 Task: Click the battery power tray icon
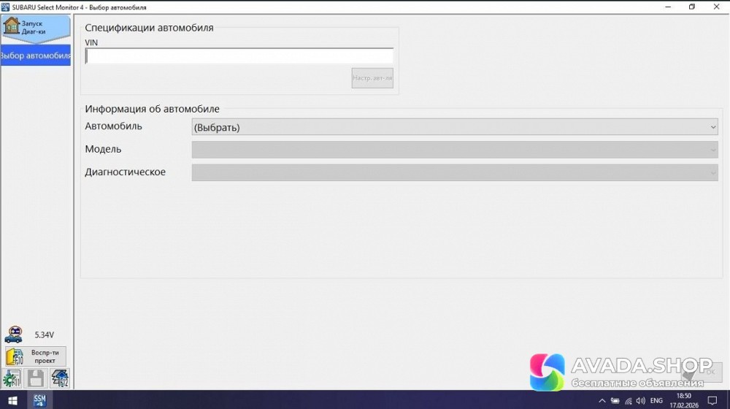(x=615, y=401)
